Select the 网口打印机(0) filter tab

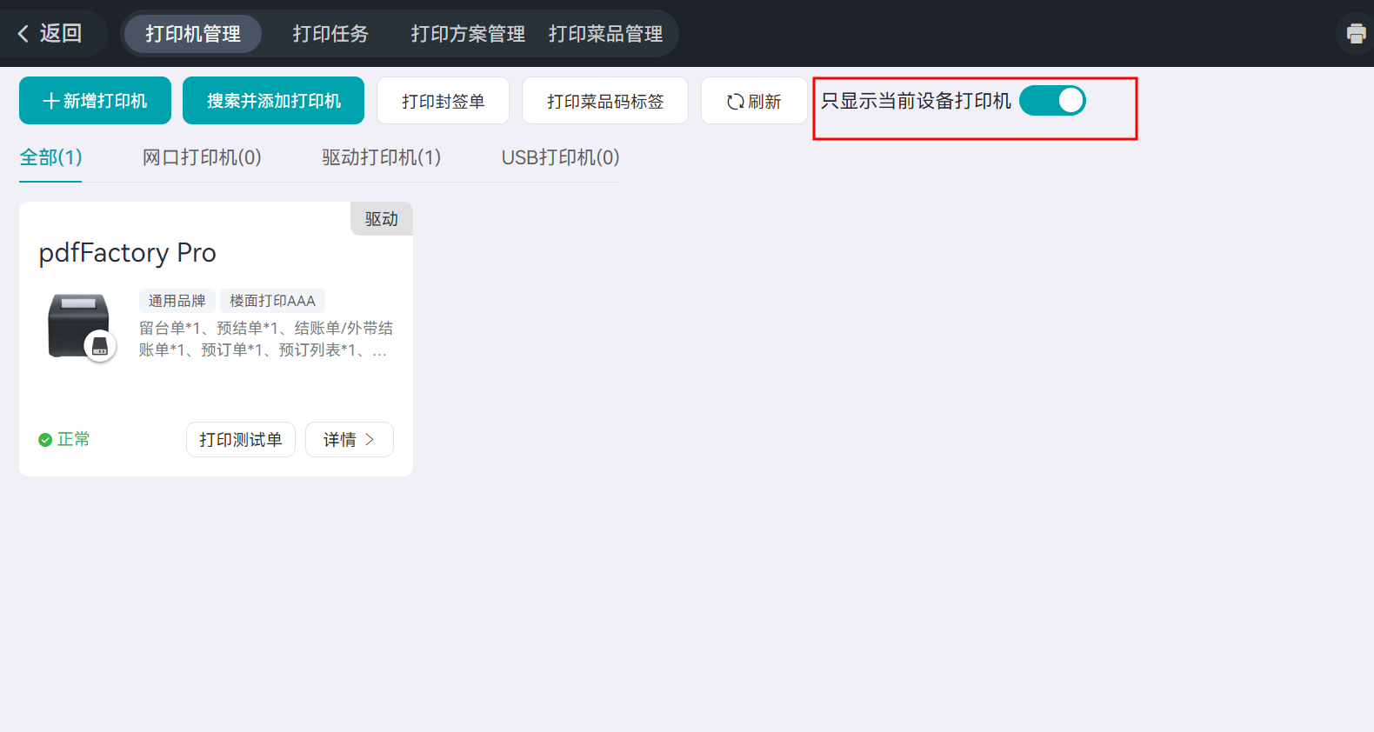(x=202, y=158)
